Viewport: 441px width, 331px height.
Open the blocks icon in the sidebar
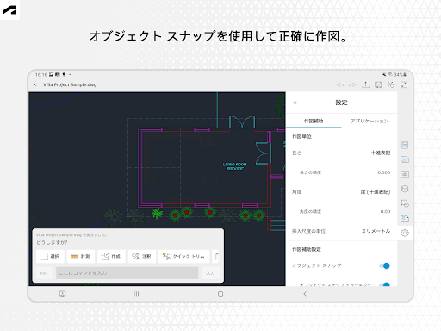(x=405, y=203)
